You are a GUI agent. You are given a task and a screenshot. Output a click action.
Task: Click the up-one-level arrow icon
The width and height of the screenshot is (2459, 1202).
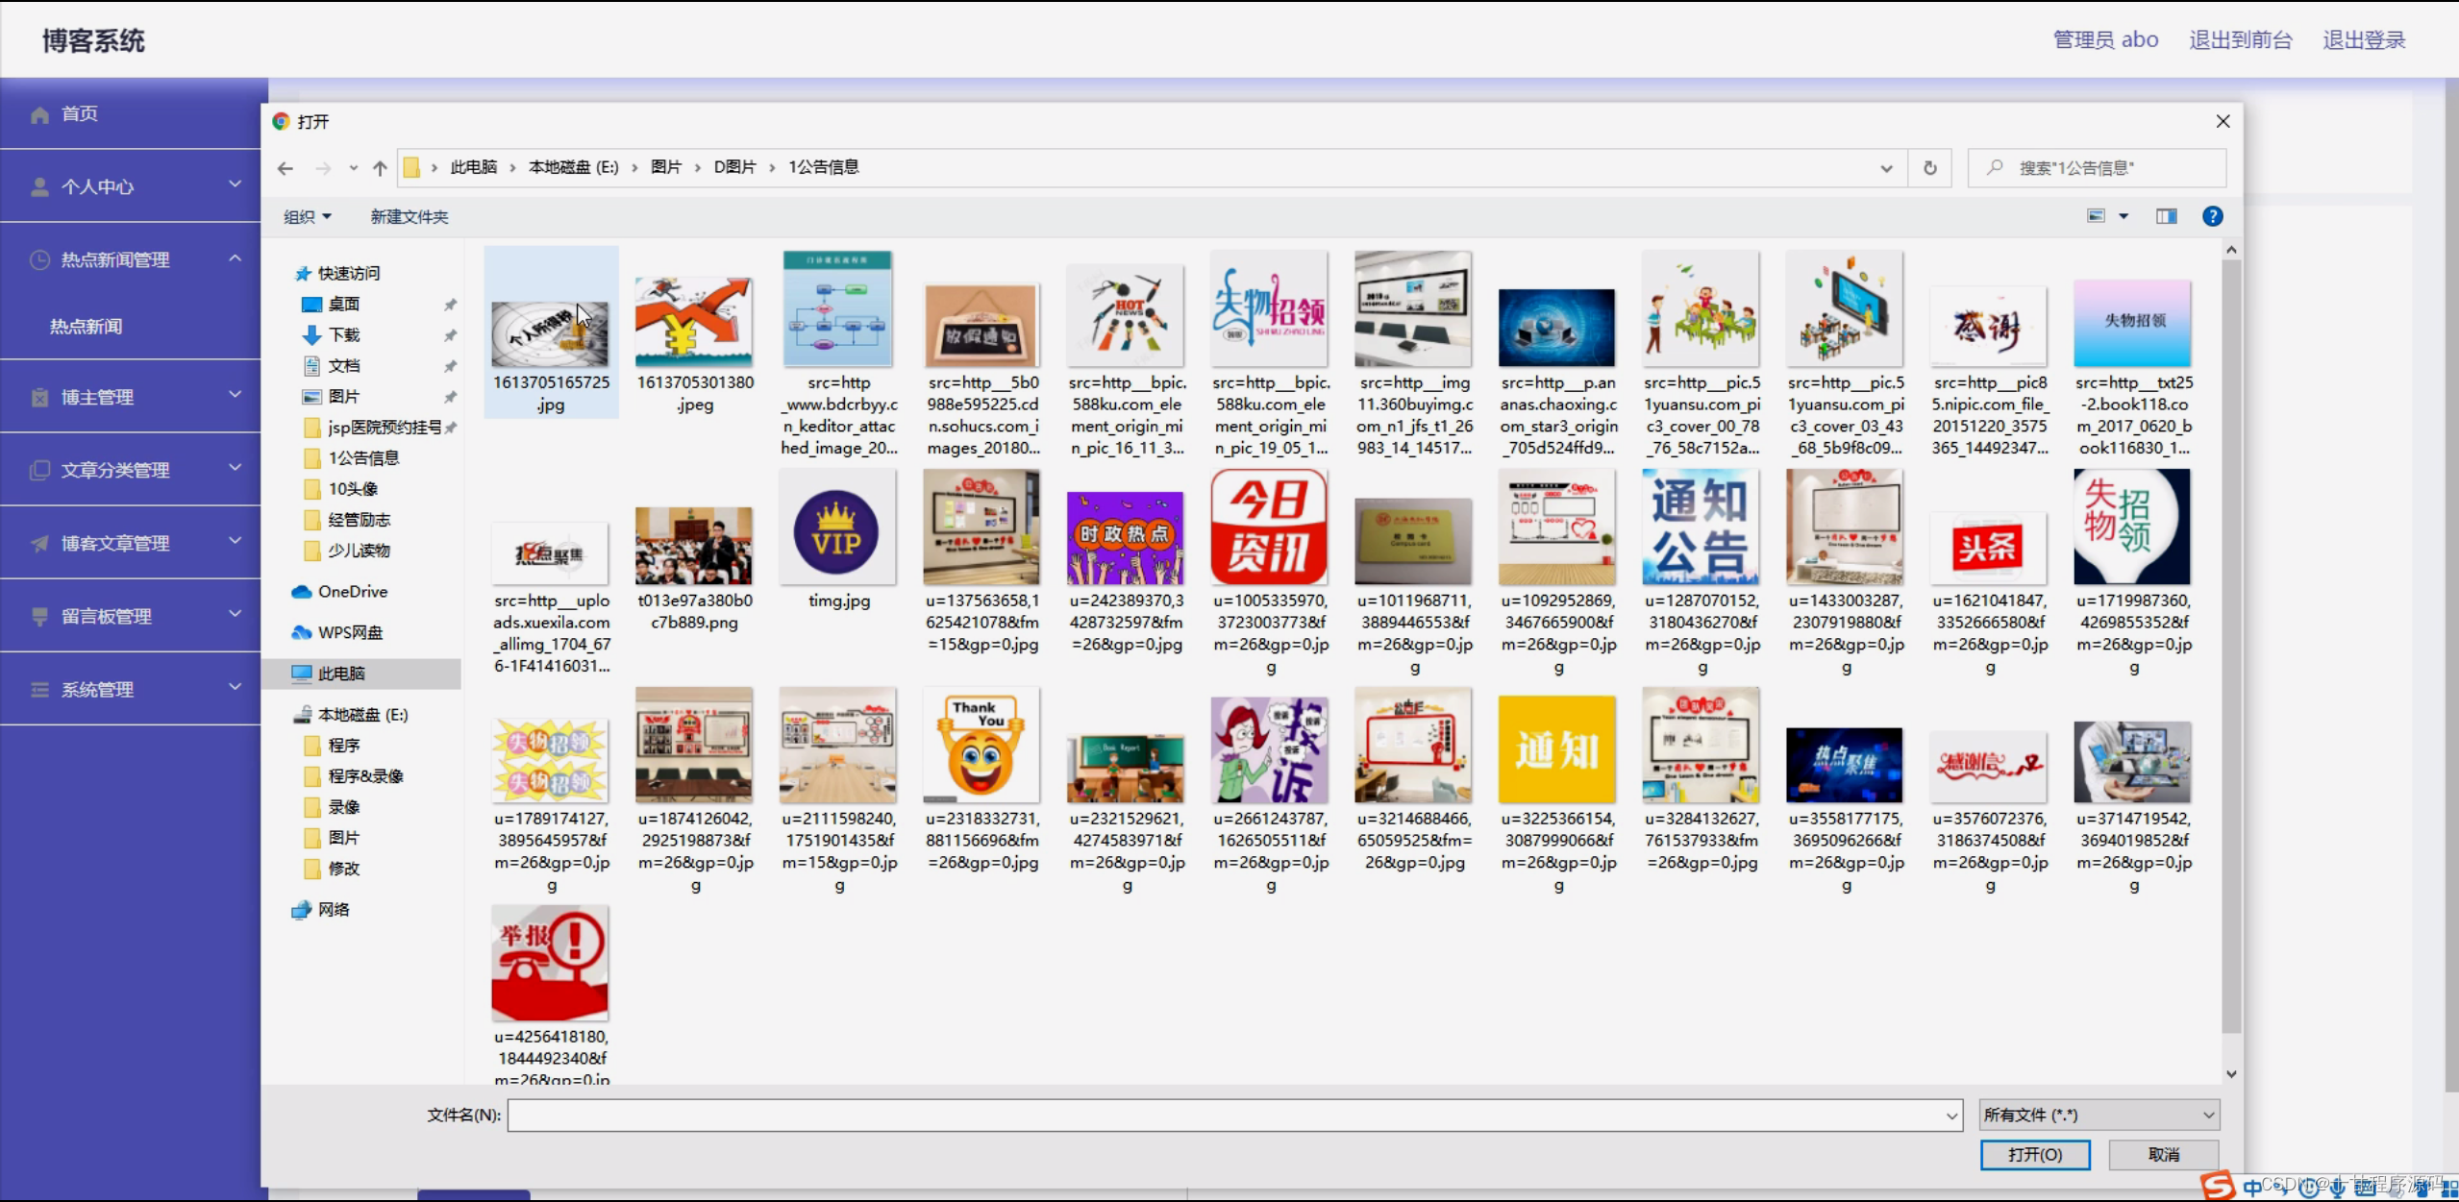[380, 168]
